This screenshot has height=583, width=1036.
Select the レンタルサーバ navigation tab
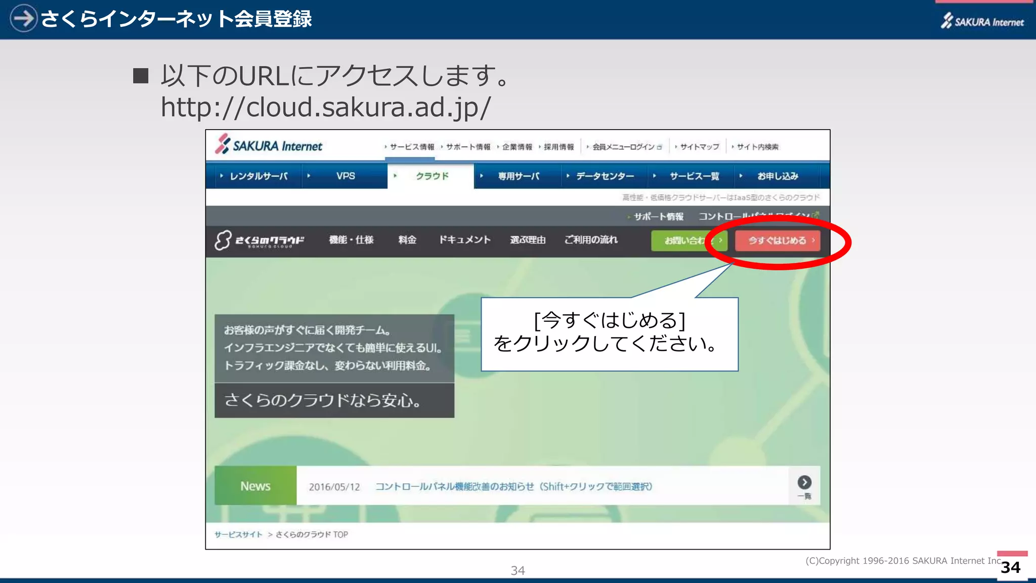click(x=258, y=176)
